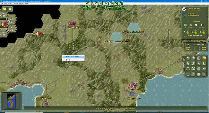209x113 pixels.
Task: Open the question mark help icon
Action: 204,74
